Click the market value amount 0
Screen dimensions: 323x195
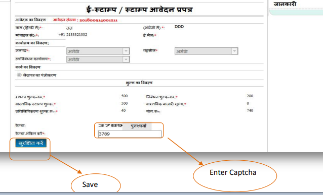(x=248, y=103)
